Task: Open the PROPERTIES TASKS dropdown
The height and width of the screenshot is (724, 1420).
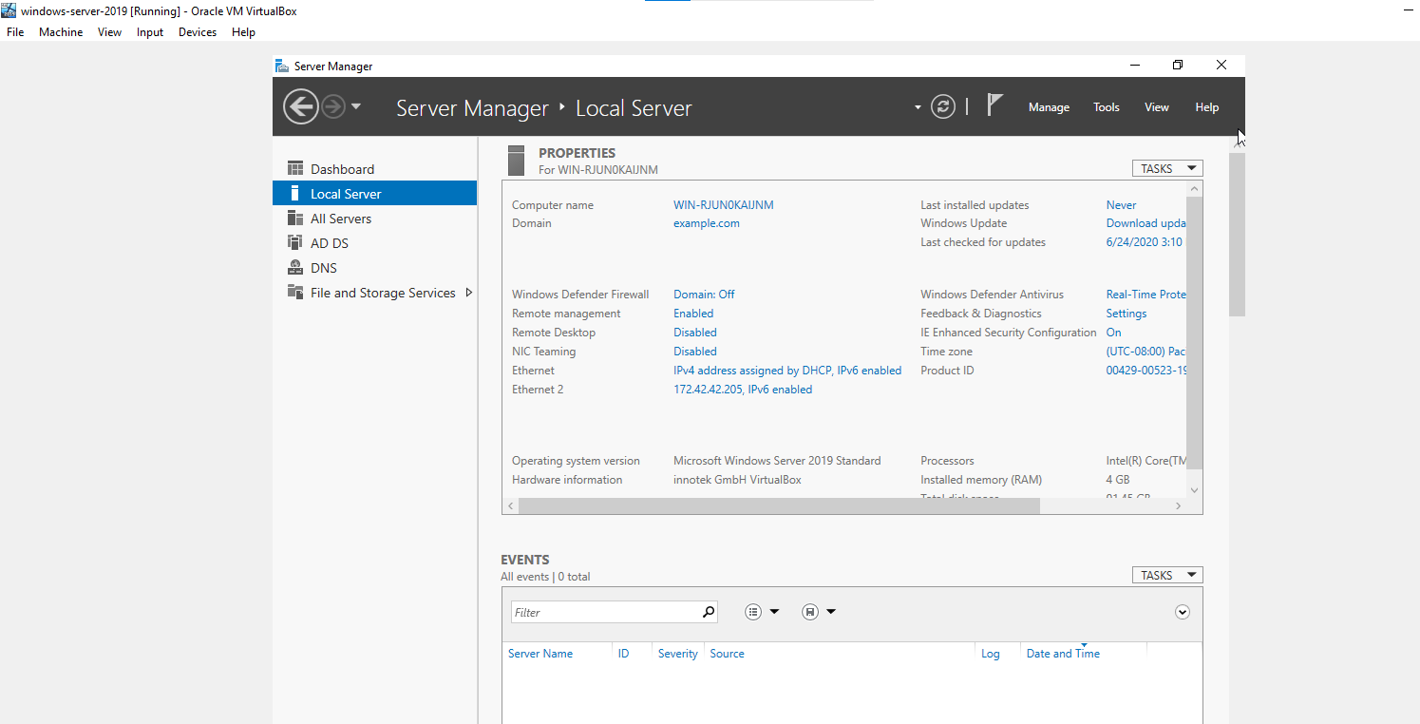Action: pos(1166,167)
